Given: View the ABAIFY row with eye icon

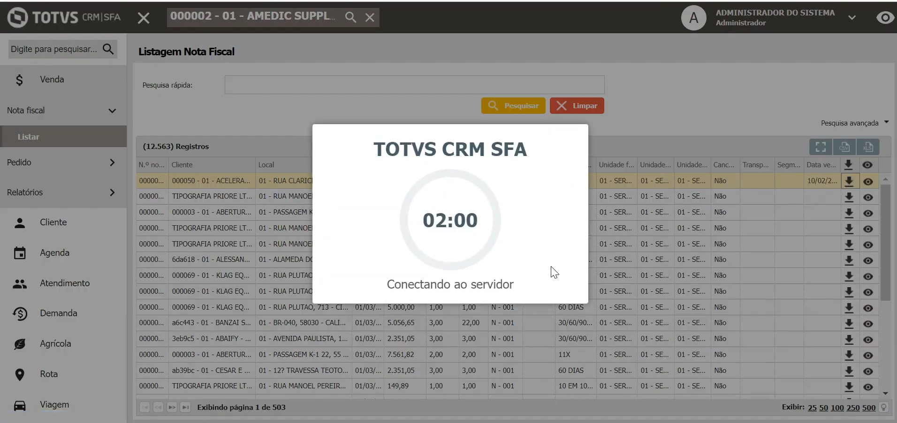Looking at the screenshot, I should tap(868, 340).
